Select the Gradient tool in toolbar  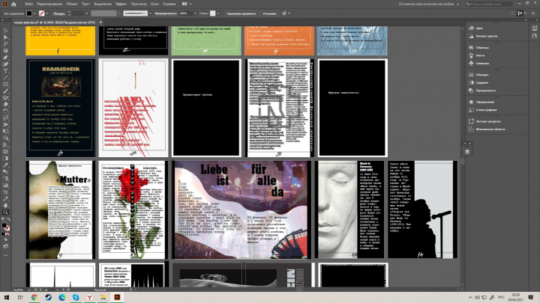point(5,158)
